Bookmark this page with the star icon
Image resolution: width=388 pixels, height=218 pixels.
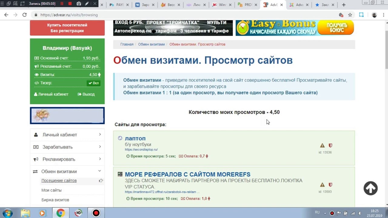(350, 15)
